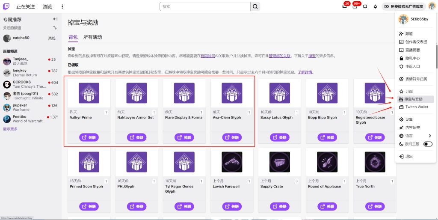The image size is (438, 220).
Task: Open the stream summary menu entry
Action: [416, 50]
